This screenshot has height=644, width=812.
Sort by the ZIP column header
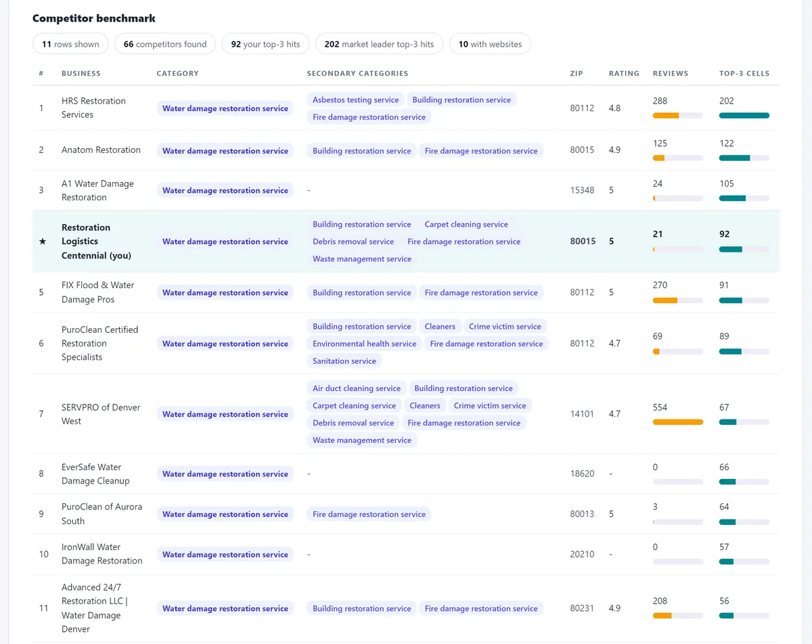click(x=576, y=73)
